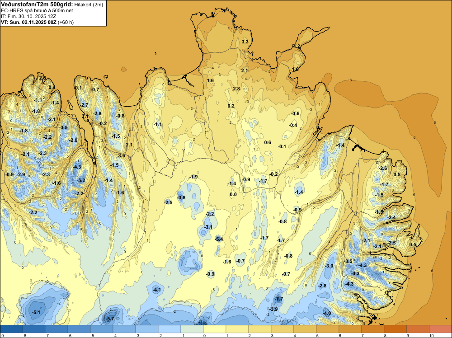Click the '-3.1' temperature value on the map

tap(208, 227)
